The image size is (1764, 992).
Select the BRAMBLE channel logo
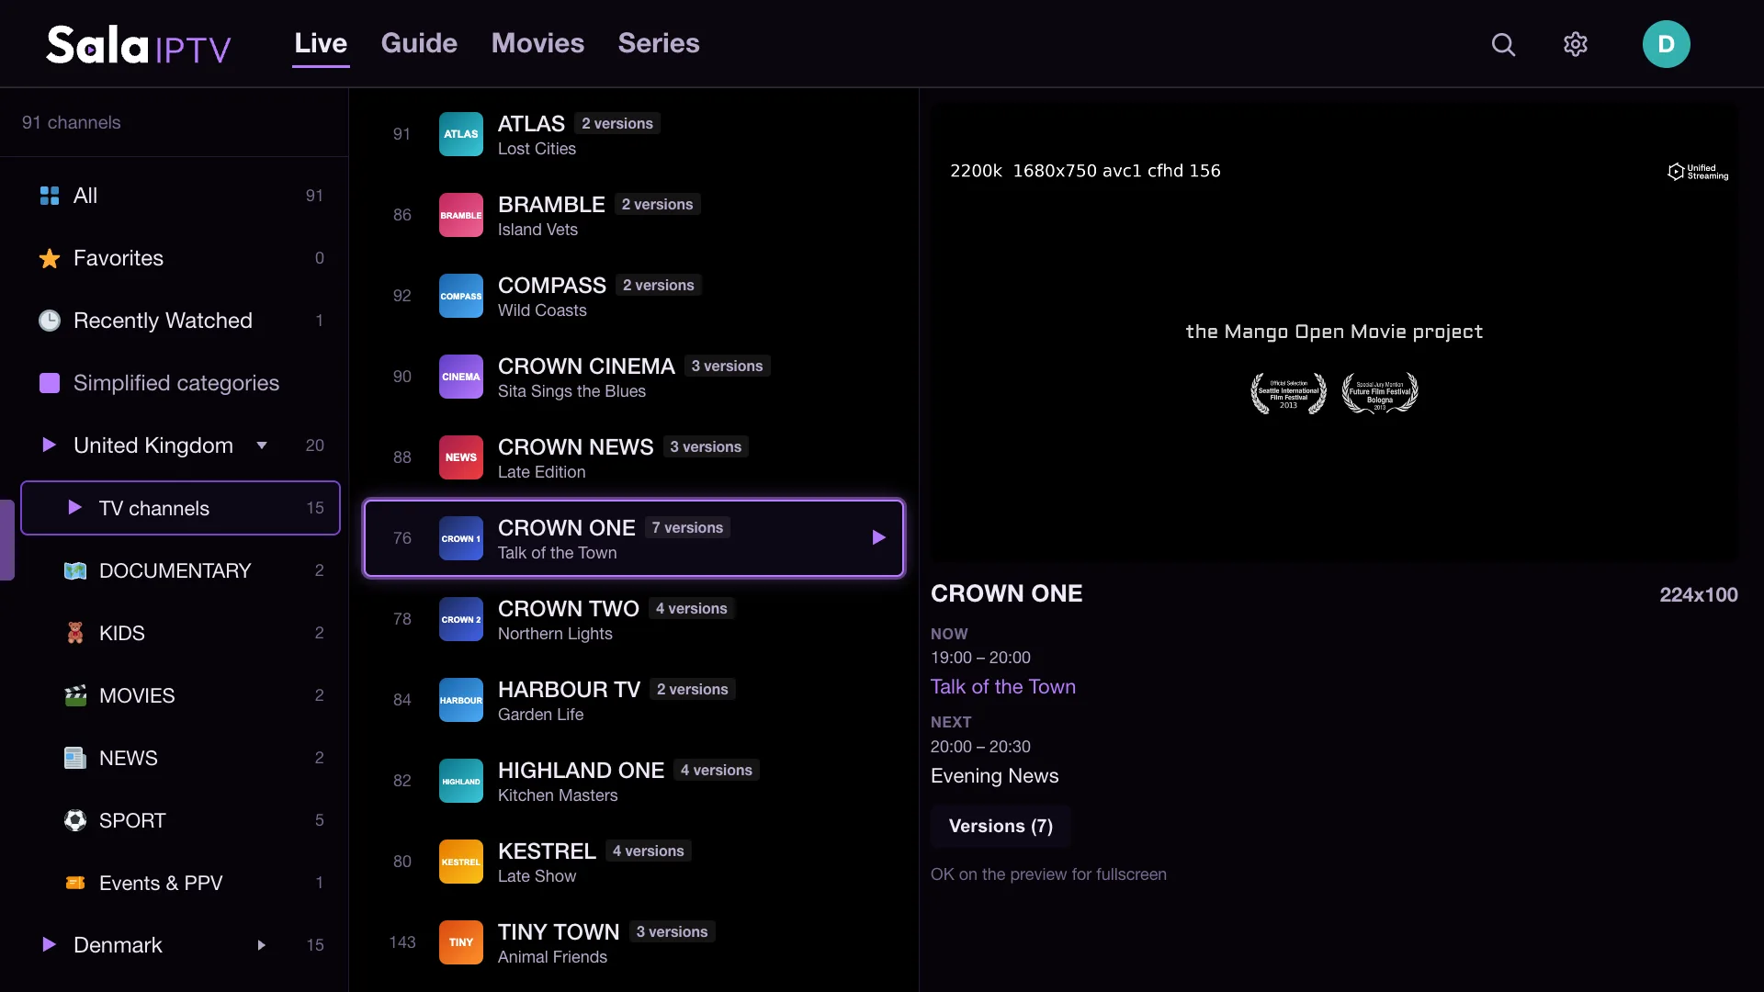461,215
